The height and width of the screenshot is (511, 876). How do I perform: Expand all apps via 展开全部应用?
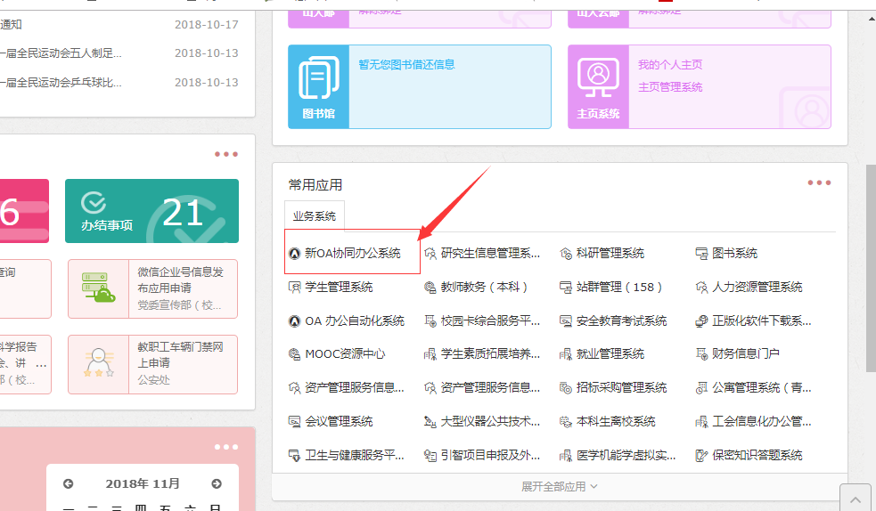[559, 486]
